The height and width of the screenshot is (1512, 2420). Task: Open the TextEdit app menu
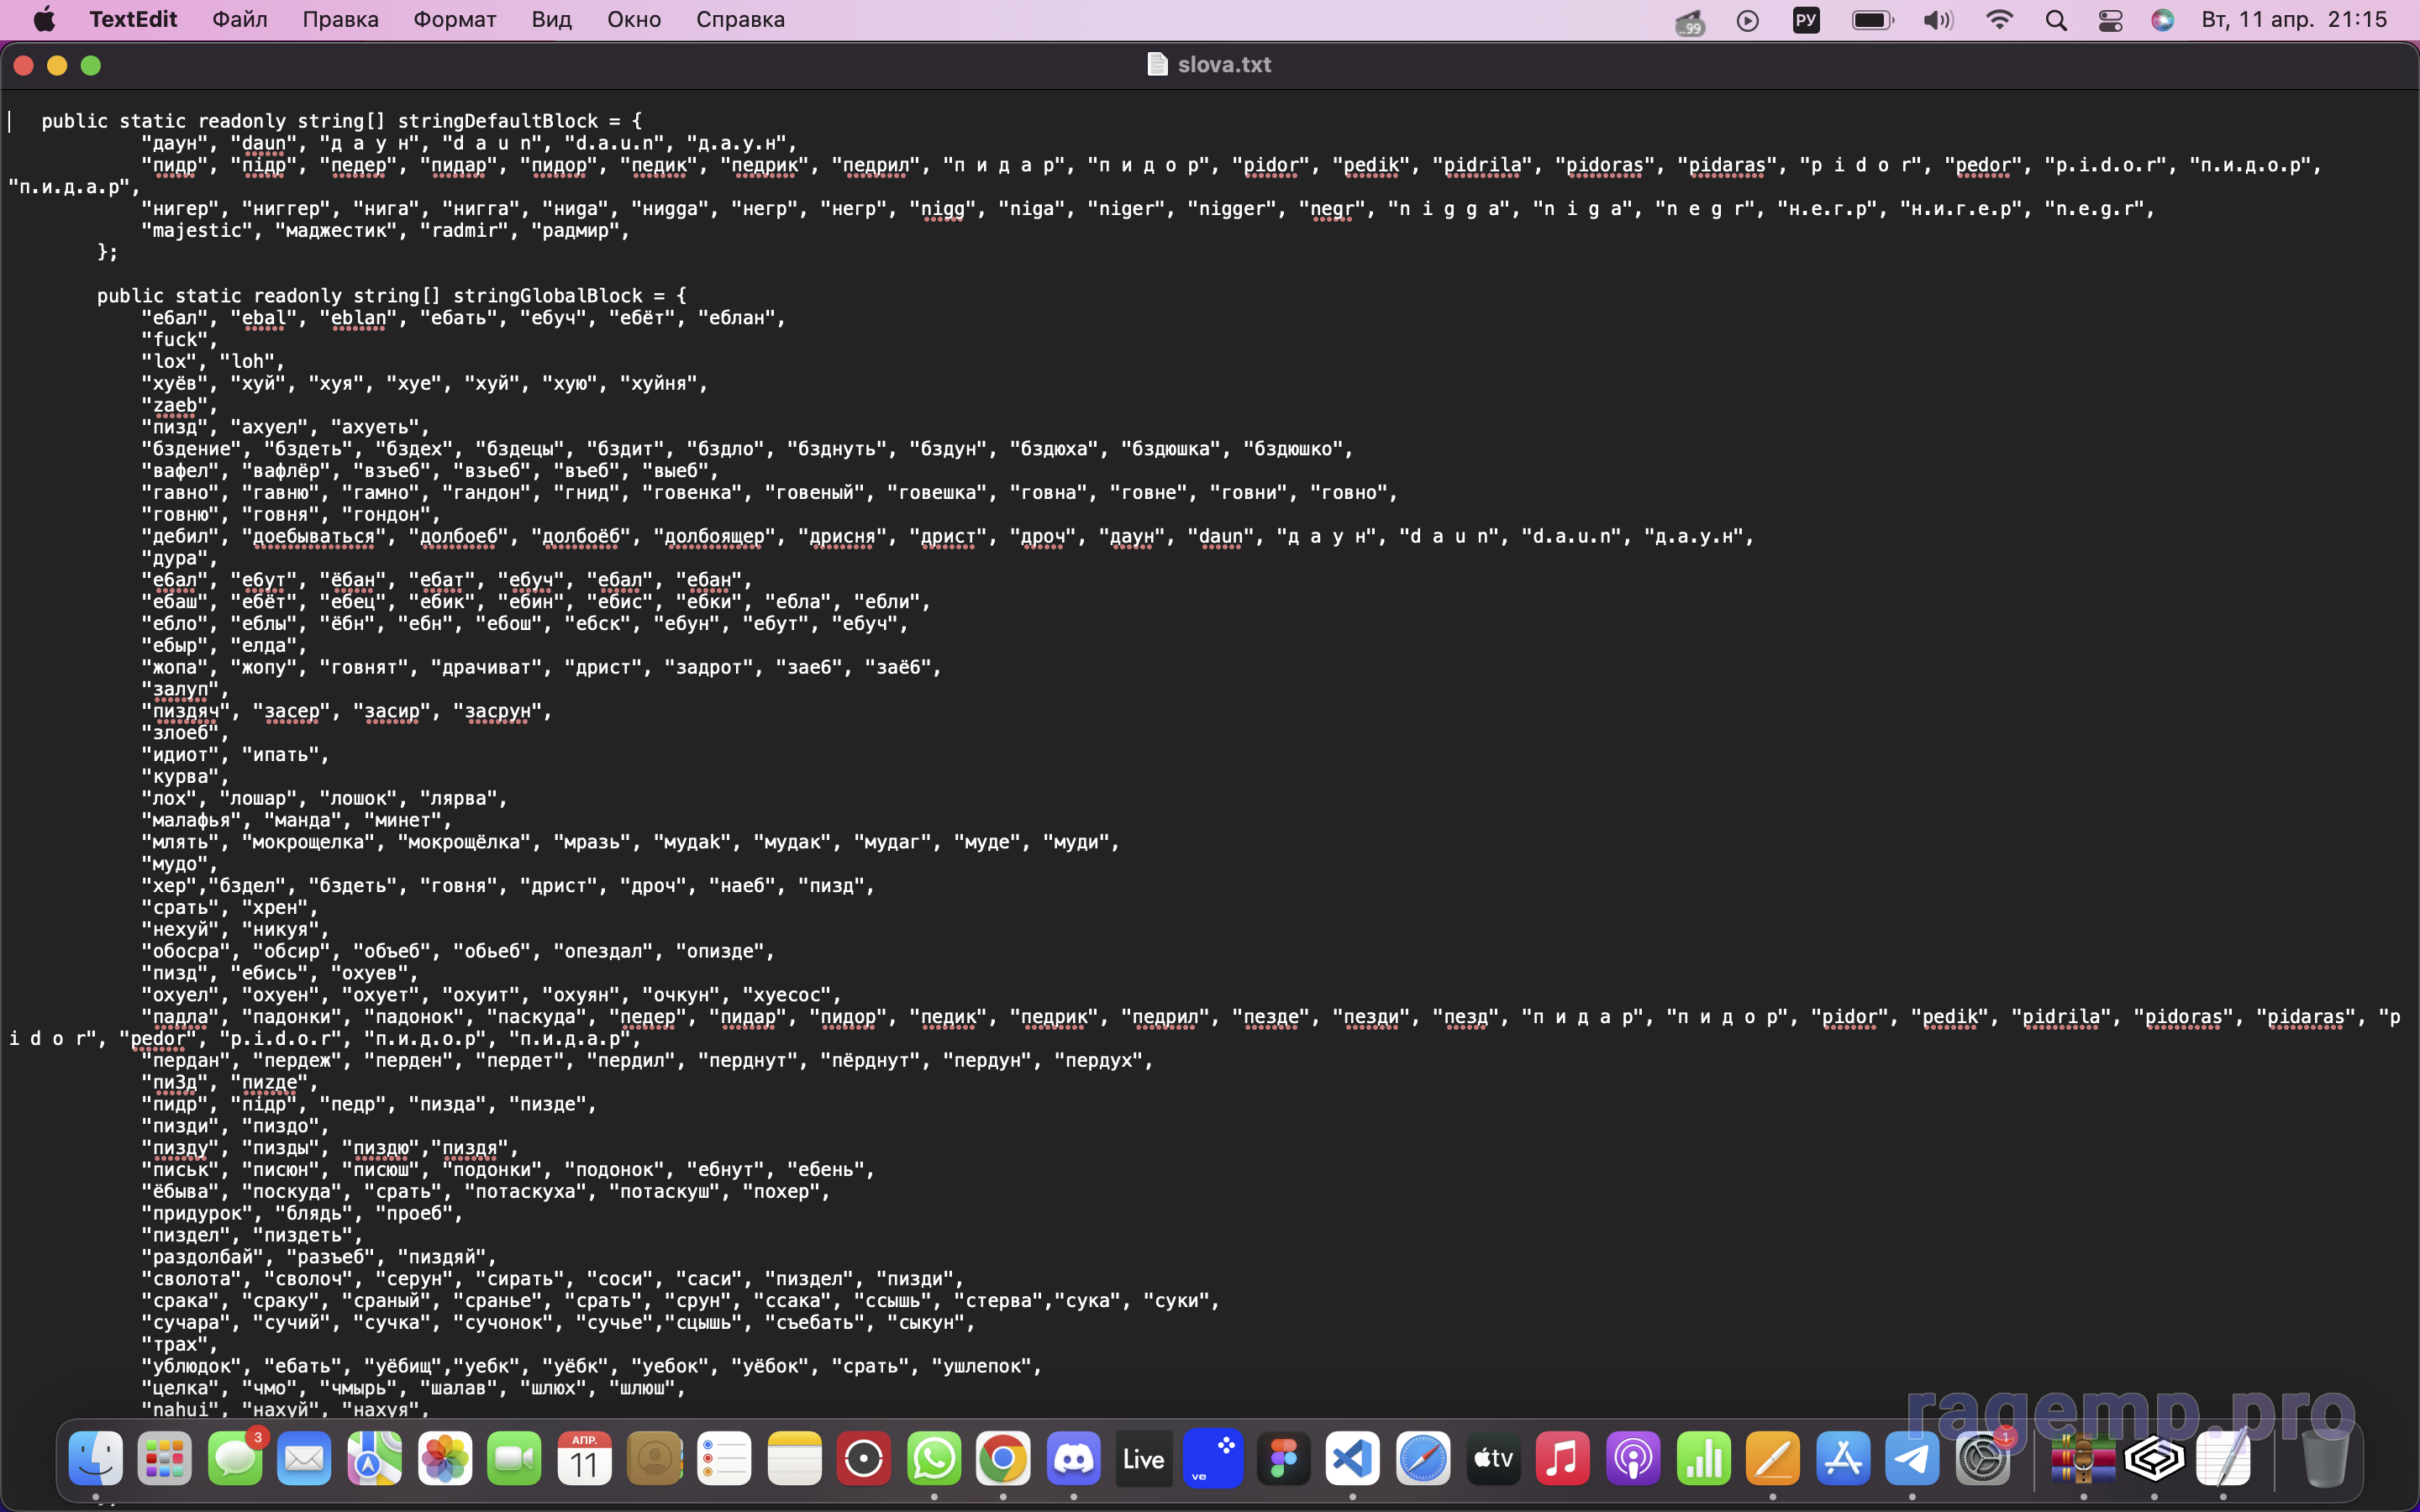[133, 20]
